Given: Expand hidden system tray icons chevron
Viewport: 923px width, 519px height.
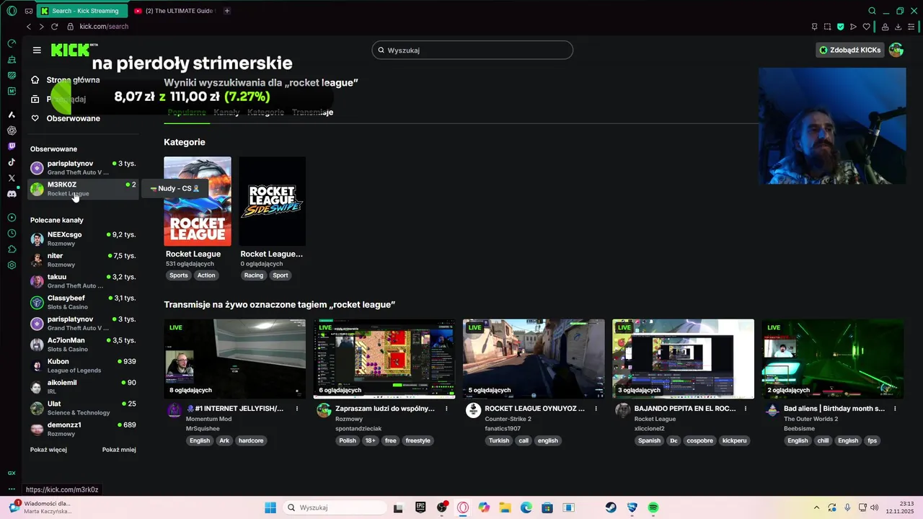Looking at the screenshot, I should [x=816, y=507].
